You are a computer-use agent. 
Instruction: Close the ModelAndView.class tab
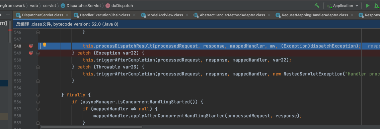point(187,15)
